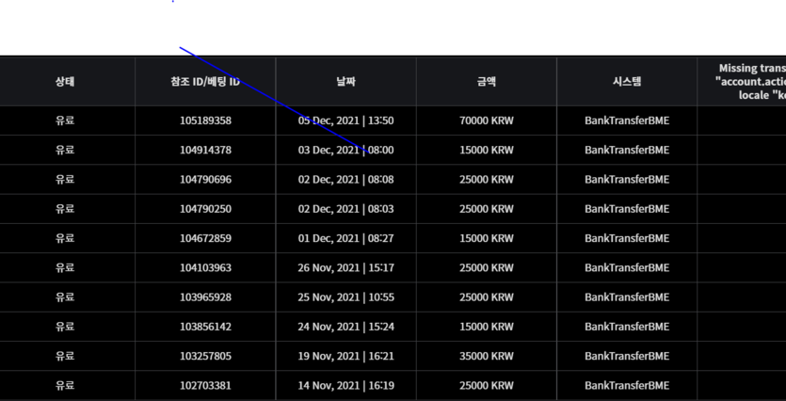Click the 유료 status in row 105189358
This screenshot has height=401, width=786.
[65, 120]
